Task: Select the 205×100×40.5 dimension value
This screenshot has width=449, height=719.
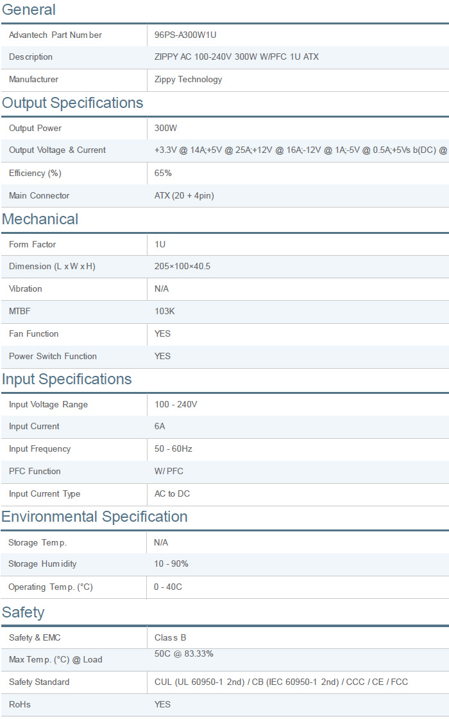Action: [x=182, y=267]
